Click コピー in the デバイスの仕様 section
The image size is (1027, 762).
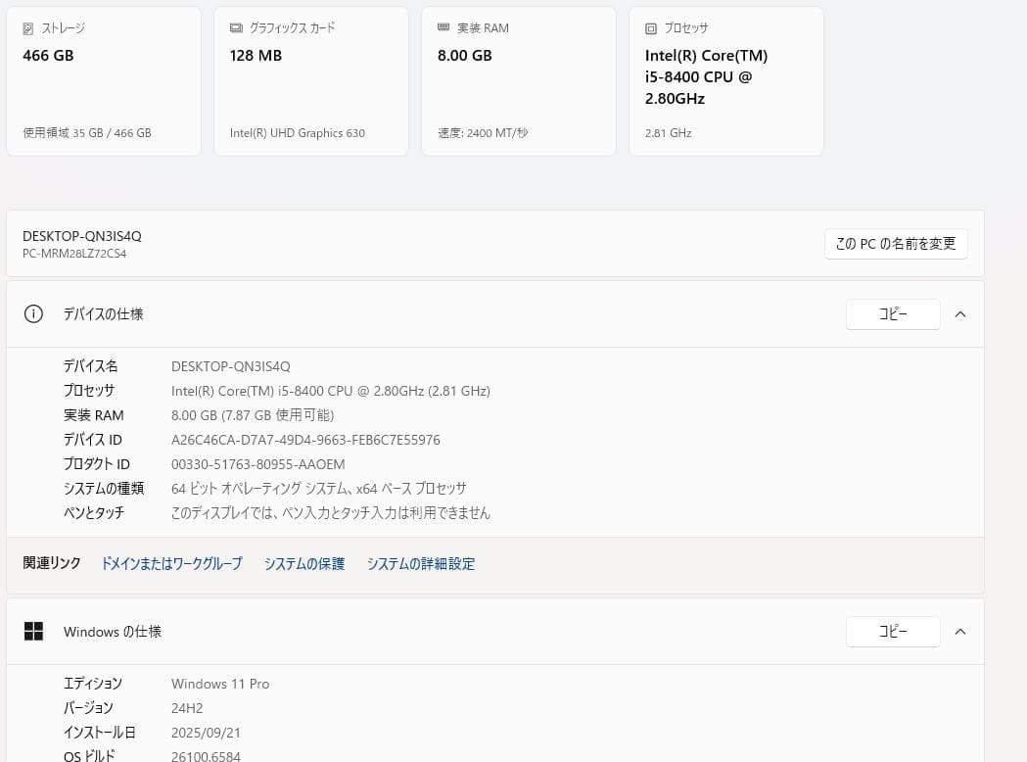(892, 313)
